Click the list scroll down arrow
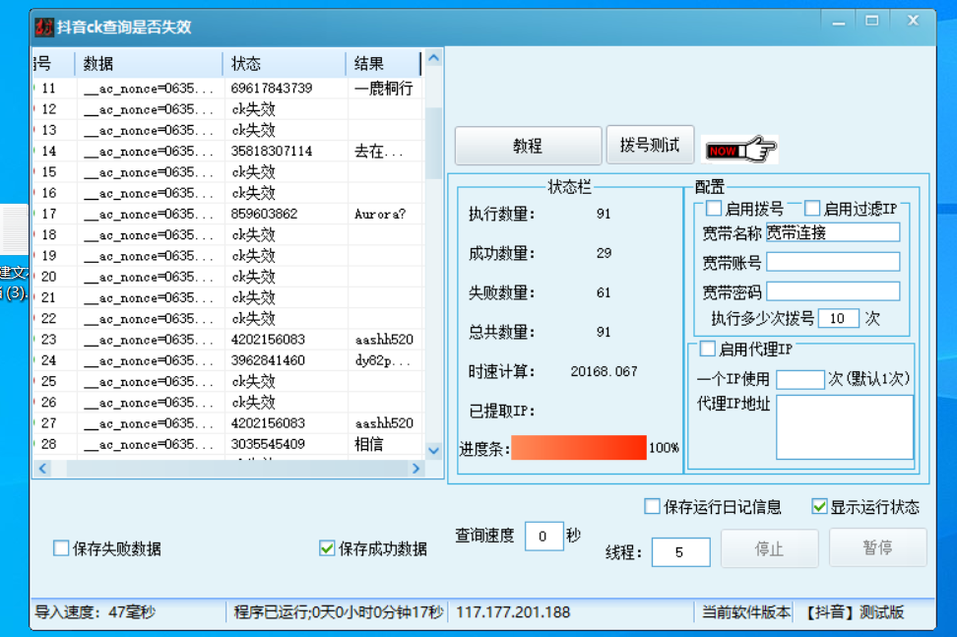This screenshot has width=957, height=637. pos(434,451)
